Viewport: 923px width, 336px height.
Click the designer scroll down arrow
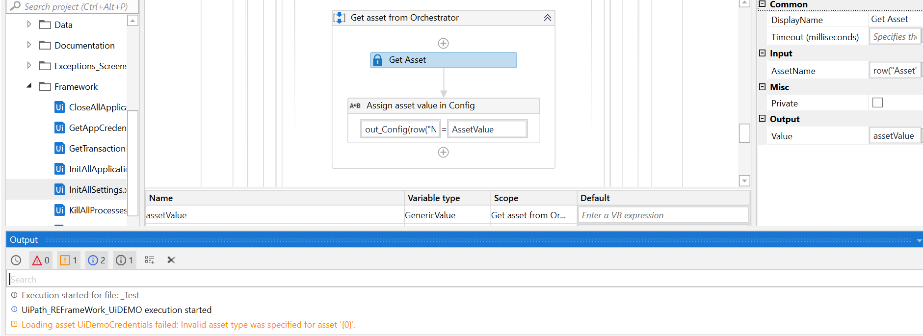[744, 181]
